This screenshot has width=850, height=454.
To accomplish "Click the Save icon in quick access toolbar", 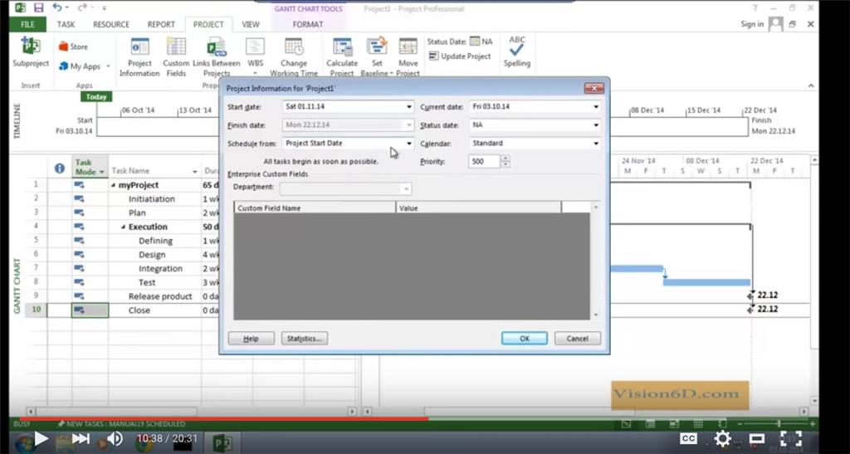I will [x=38, y=7].
